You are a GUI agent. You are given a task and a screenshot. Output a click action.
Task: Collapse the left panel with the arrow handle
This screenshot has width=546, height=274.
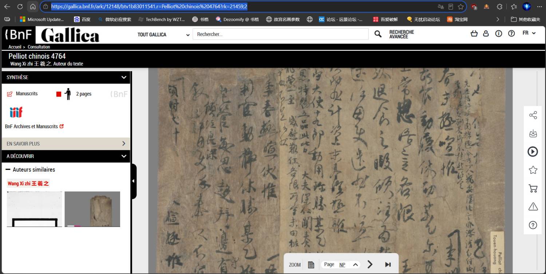tap(133, 181)
